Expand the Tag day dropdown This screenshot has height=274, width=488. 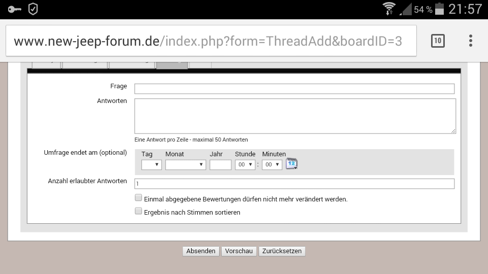[151, 165]
